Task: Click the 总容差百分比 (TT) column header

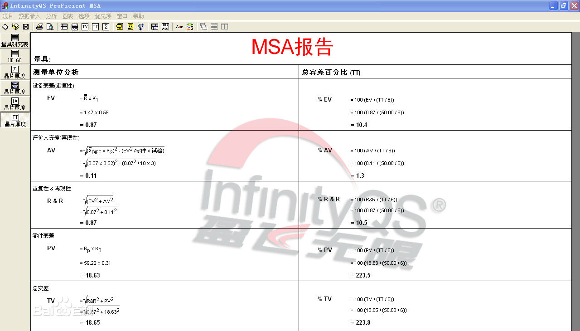Action: [x=331, y=72]
